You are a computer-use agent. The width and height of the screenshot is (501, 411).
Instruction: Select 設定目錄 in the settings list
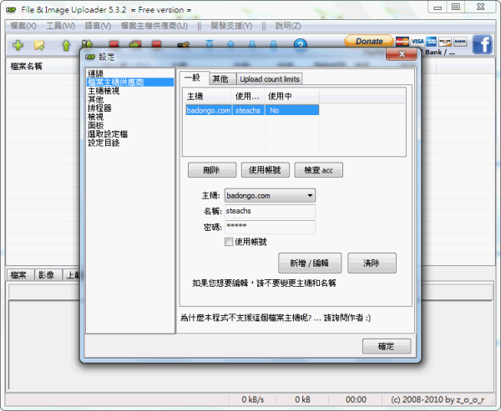(x=104, y=143)
